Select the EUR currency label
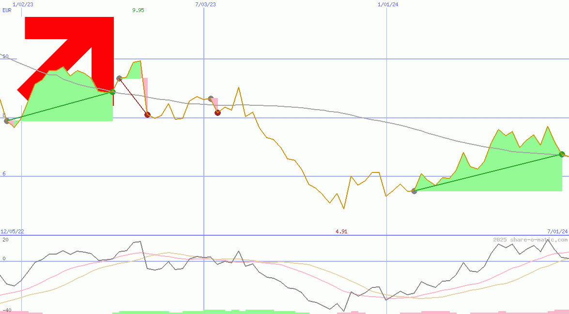Image resolution: width=569 pixels, height=314 pixels. [7, 10]
